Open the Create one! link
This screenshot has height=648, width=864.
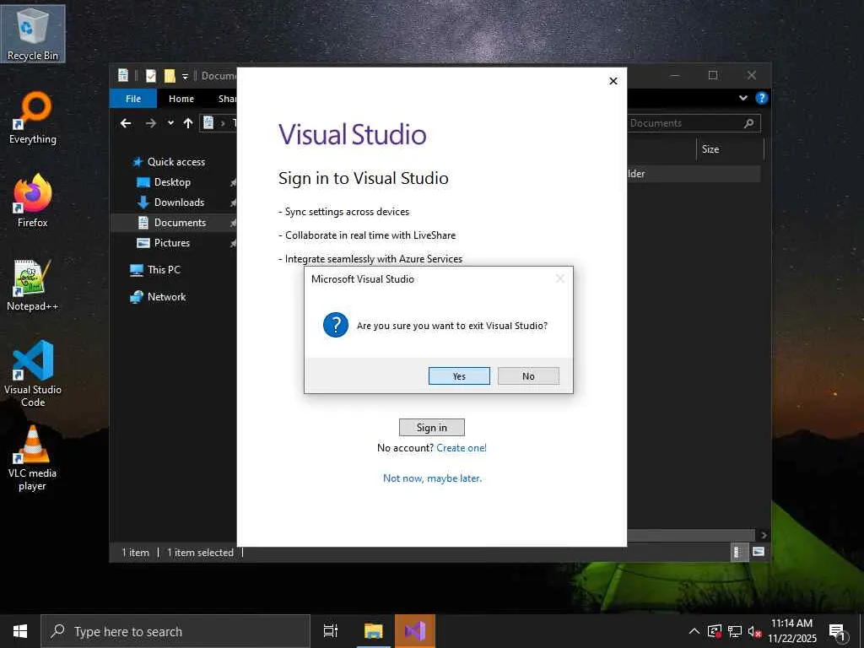click(x=462, y=448)
